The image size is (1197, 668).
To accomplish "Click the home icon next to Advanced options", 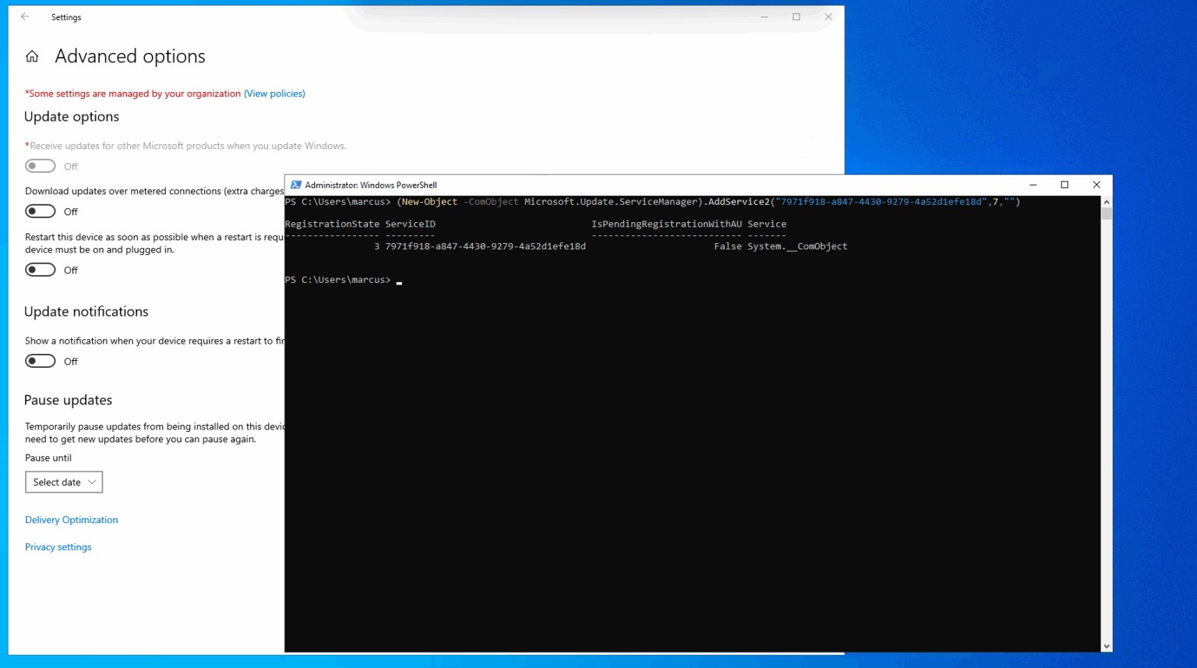I will pyautogui.click(x=31, y=55).
